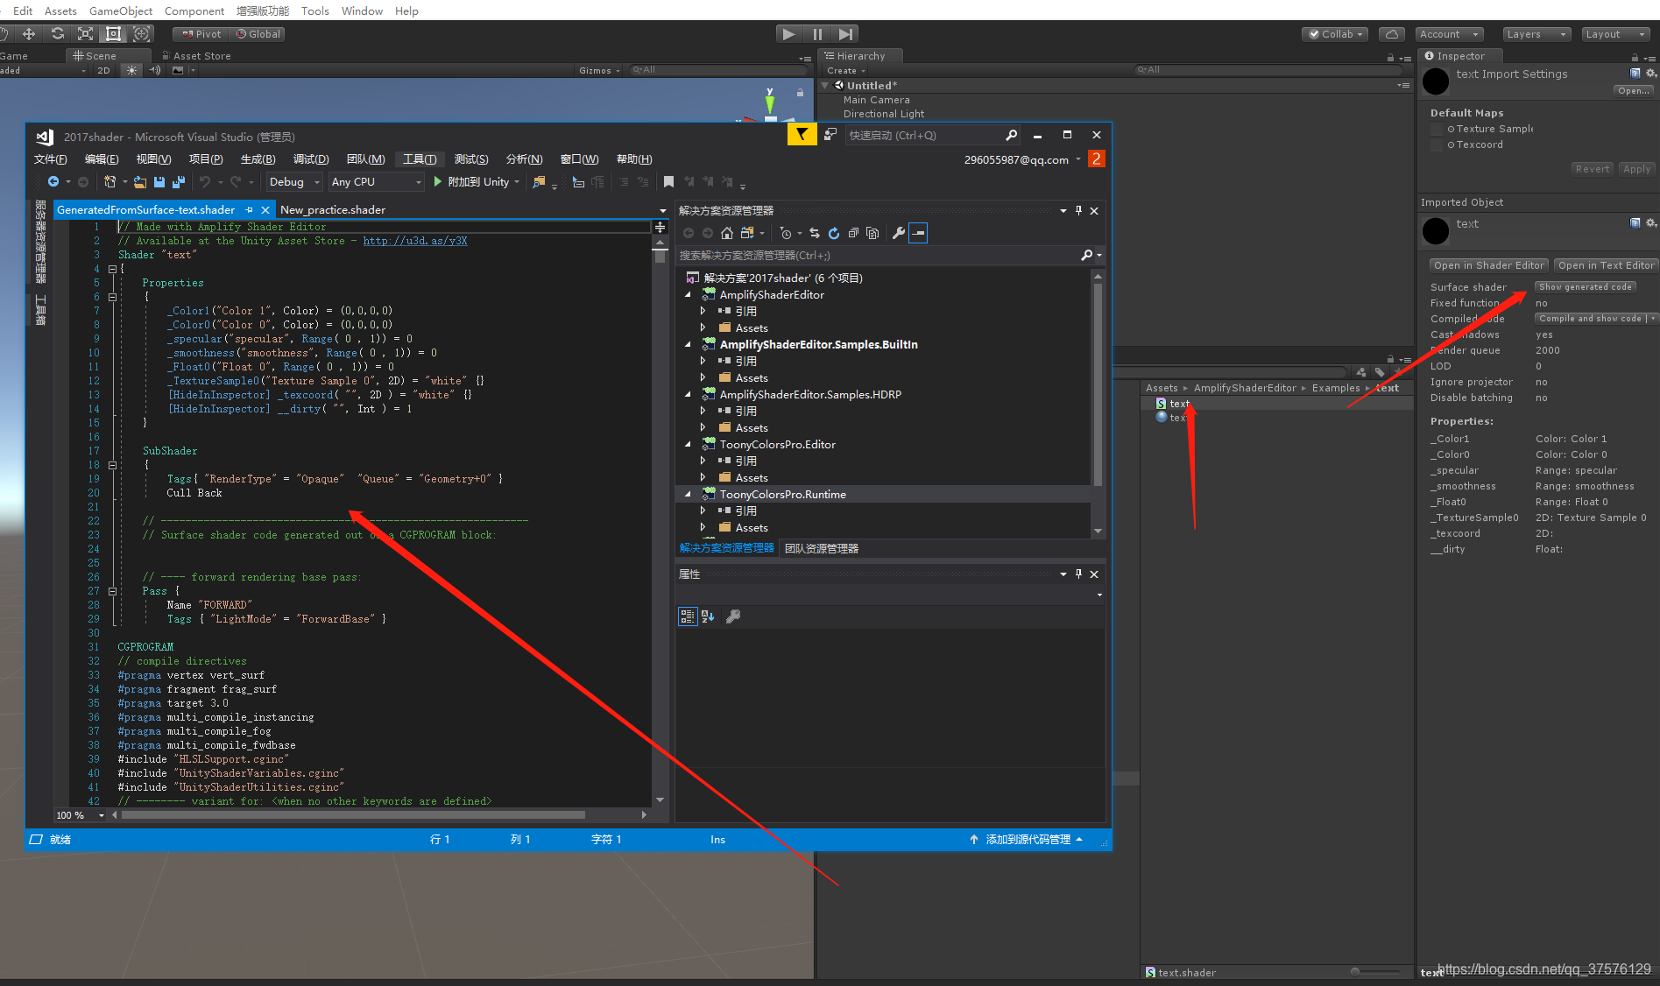This screenshot has width=1660, height=986.
Task: Click Save icon in Visual Studio toolbar
Action: click(159, 182)
